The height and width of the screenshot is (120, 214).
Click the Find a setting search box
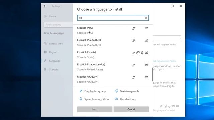pos(58,25)
